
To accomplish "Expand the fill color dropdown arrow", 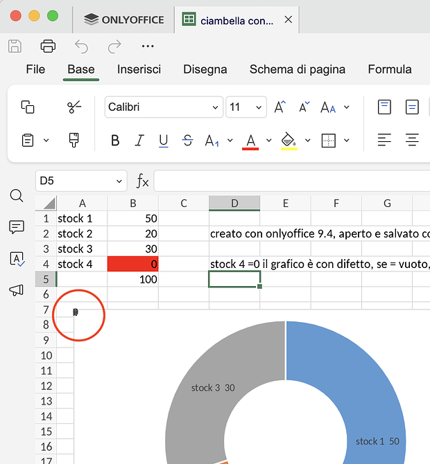I will tap(308, 141).
